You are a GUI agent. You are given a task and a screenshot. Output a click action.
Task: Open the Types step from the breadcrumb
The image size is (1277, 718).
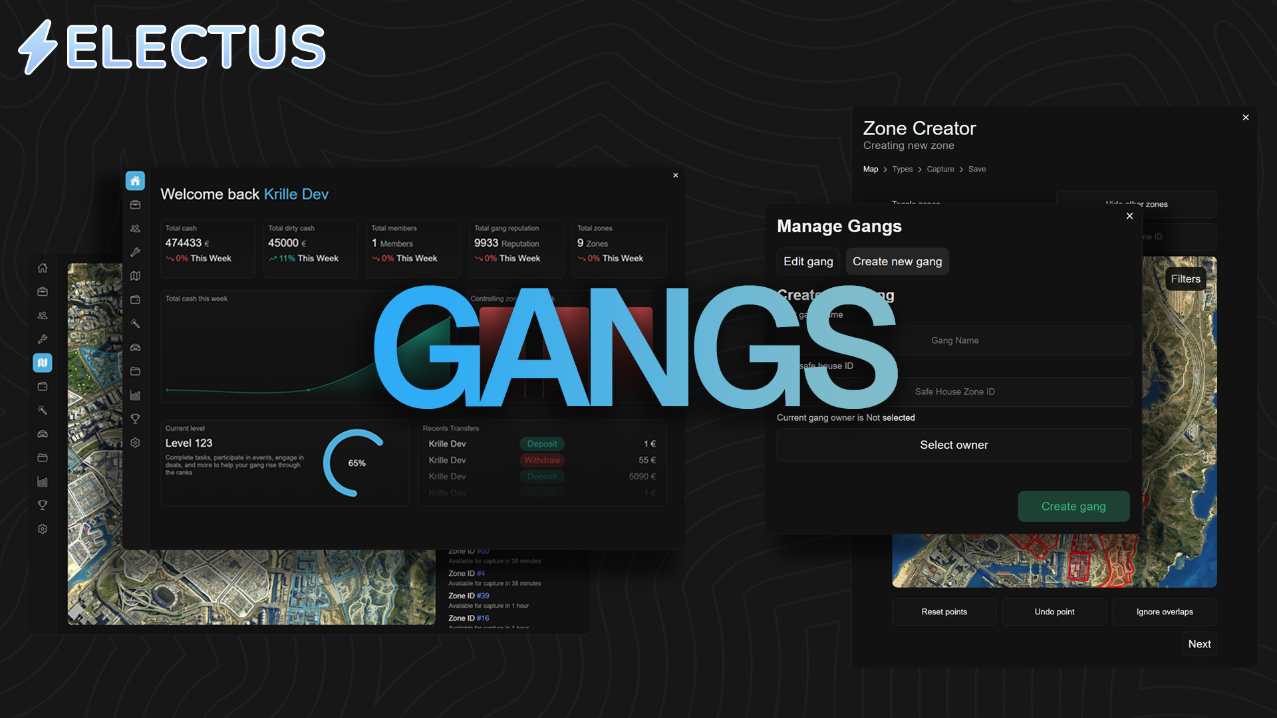click(x=902, y=169)
